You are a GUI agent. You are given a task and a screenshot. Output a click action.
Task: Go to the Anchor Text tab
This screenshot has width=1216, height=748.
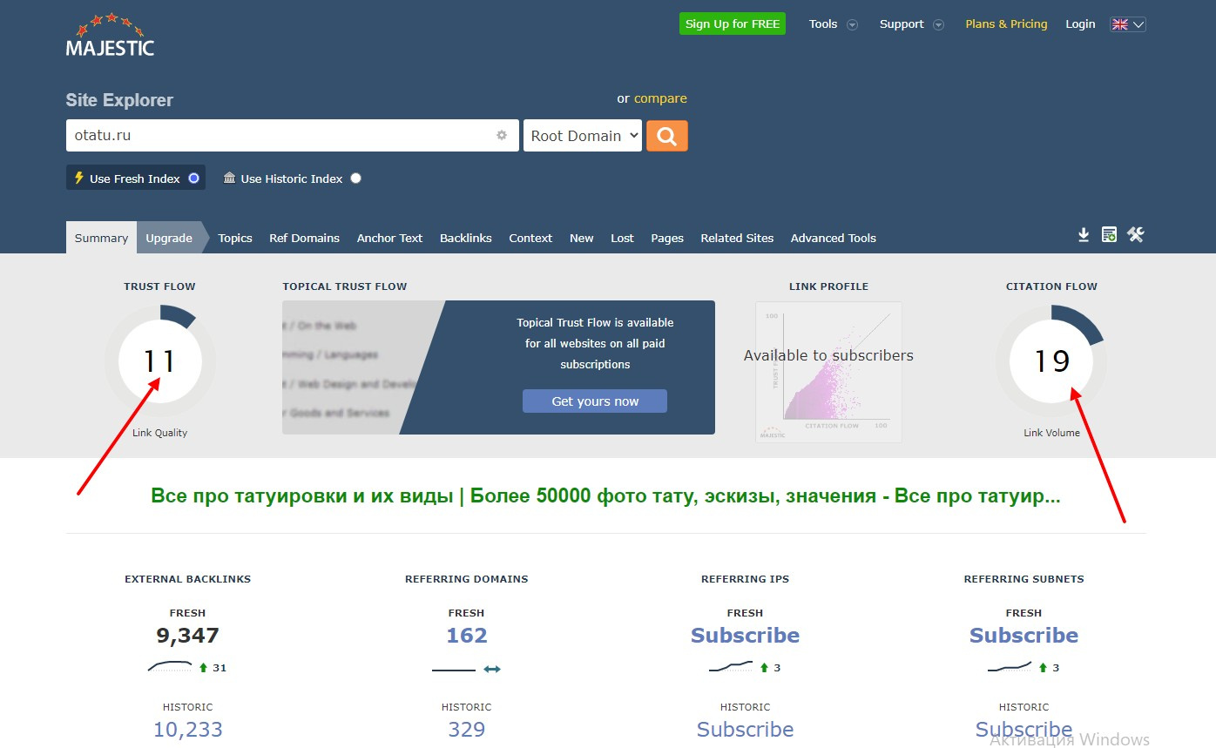click(x=389, y=238)
